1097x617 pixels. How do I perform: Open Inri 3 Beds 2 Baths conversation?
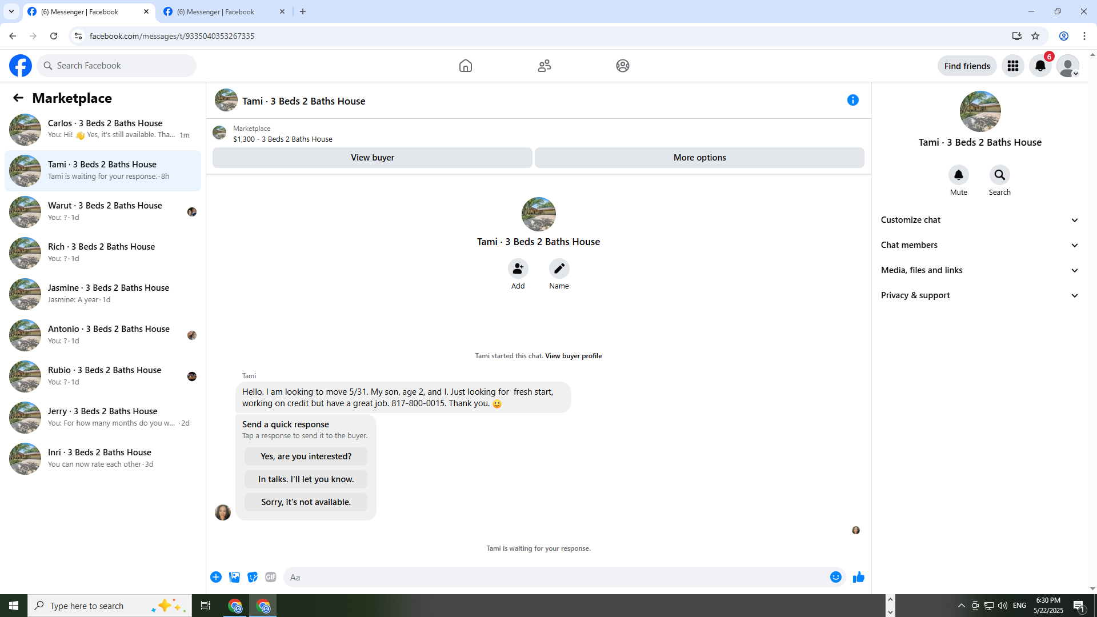coord(103,458)
